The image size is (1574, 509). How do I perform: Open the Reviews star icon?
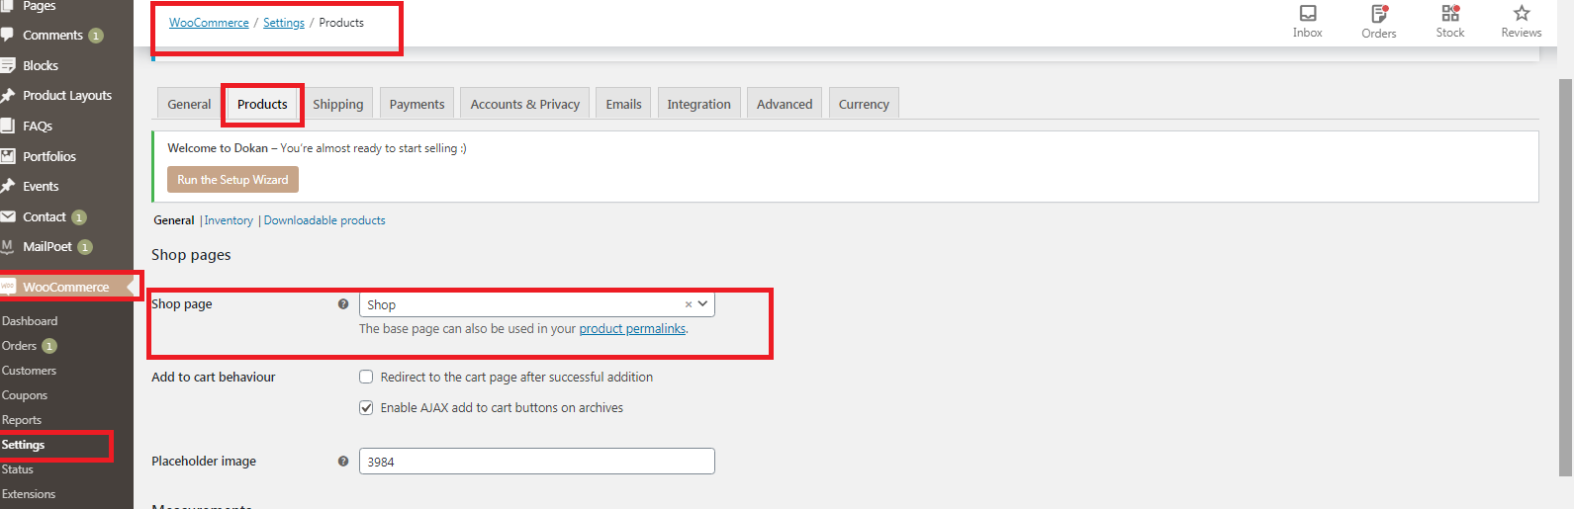pyautogui.click(x=1522, y=13)
